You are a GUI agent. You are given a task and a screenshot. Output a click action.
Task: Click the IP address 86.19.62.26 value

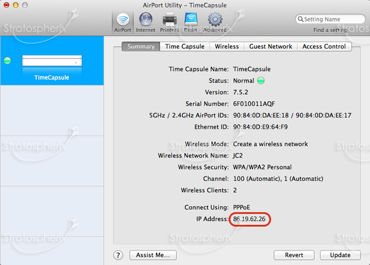point(249,219)
